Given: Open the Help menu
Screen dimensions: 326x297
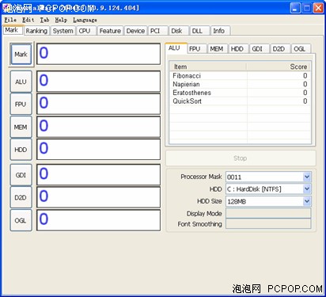Looking at the screenshot, I should point(61,20).
